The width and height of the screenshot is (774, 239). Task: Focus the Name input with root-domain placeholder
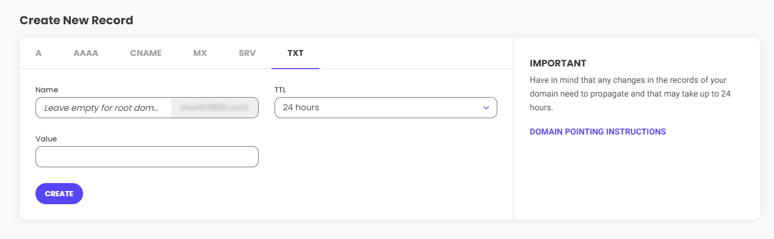click(103, 108)
